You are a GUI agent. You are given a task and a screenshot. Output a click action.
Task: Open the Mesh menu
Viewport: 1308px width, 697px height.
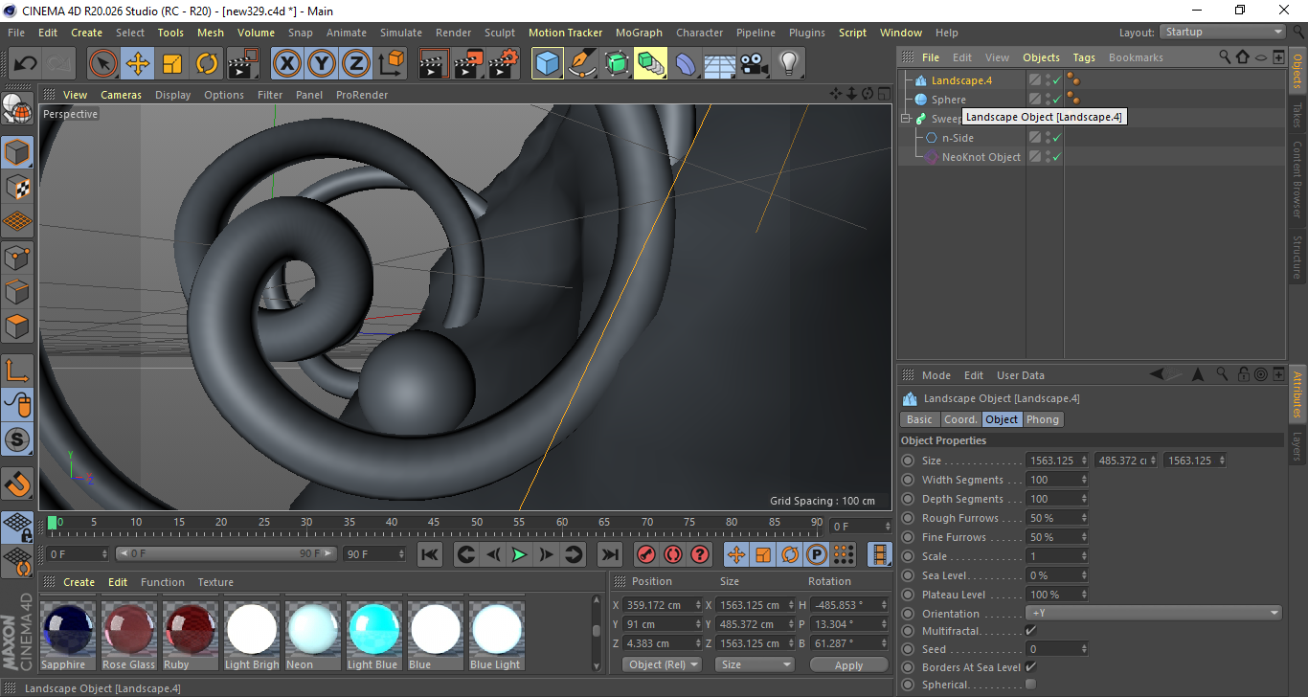[x=211, y=33]
